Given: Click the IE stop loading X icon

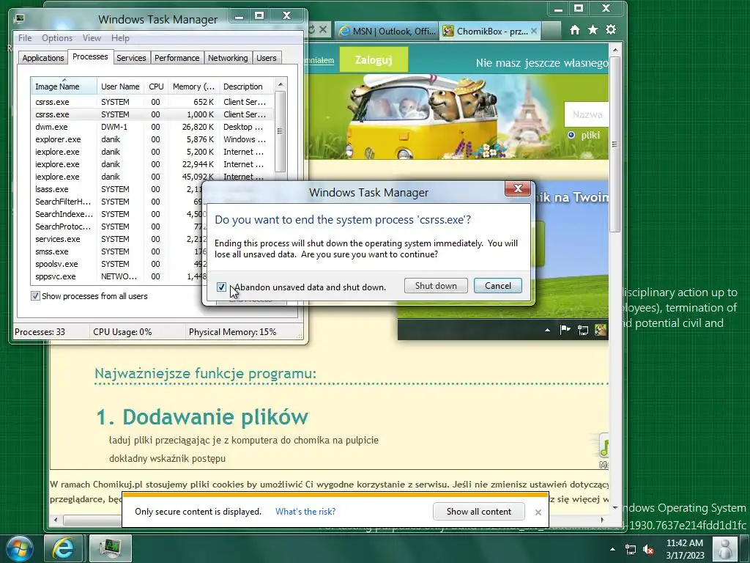Looking at the screenshot, I should point(323,29).
